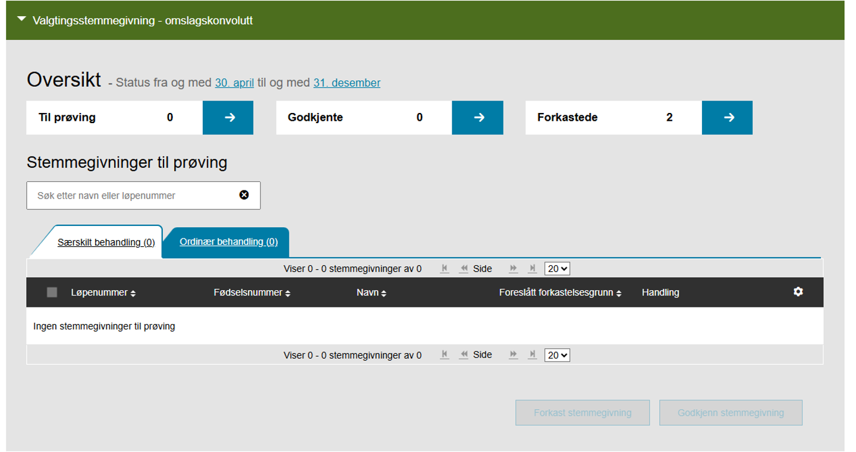Go to previous page in bottom pager
This screenshot has width=856, height=452.
click(x=464, y=355)
